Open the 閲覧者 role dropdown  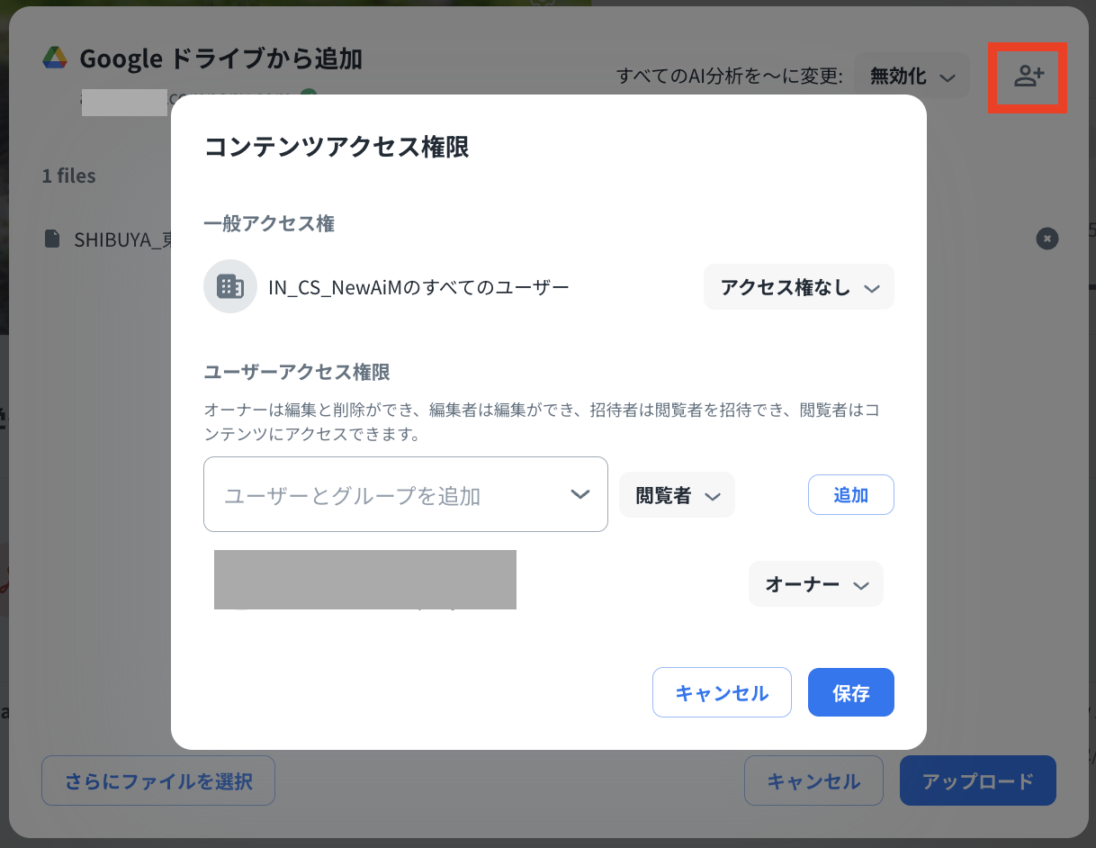(677, 496)
